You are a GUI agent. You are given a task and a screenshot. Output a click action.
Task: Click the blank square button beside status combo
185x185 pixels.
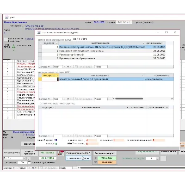tap(163, 158)
